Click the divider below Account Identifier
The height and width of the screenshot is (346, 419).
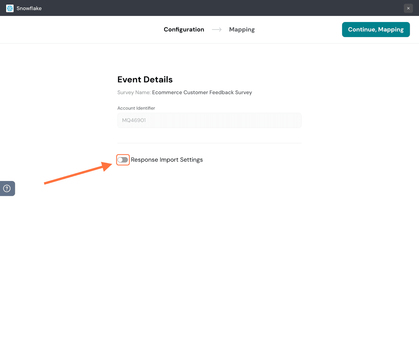point(210,143)
